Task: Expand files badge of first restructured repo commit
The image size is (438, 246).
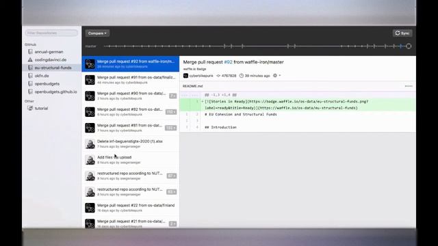Action: tap(172, 176)
